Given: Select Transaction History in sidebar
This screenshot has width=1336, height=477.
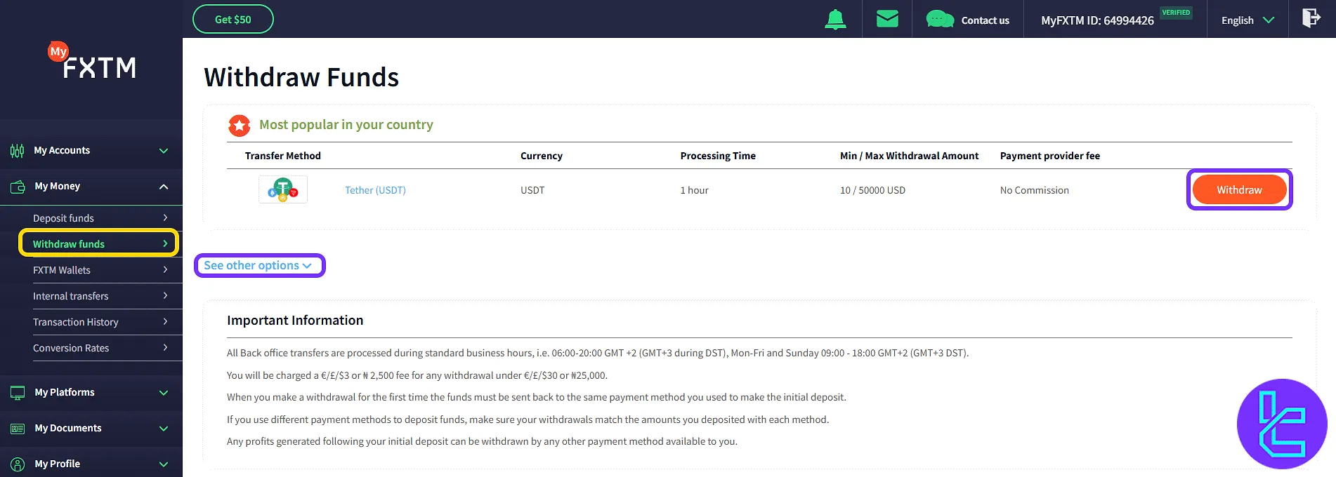Looking at the screenshot, I should (x=100, y=322).
